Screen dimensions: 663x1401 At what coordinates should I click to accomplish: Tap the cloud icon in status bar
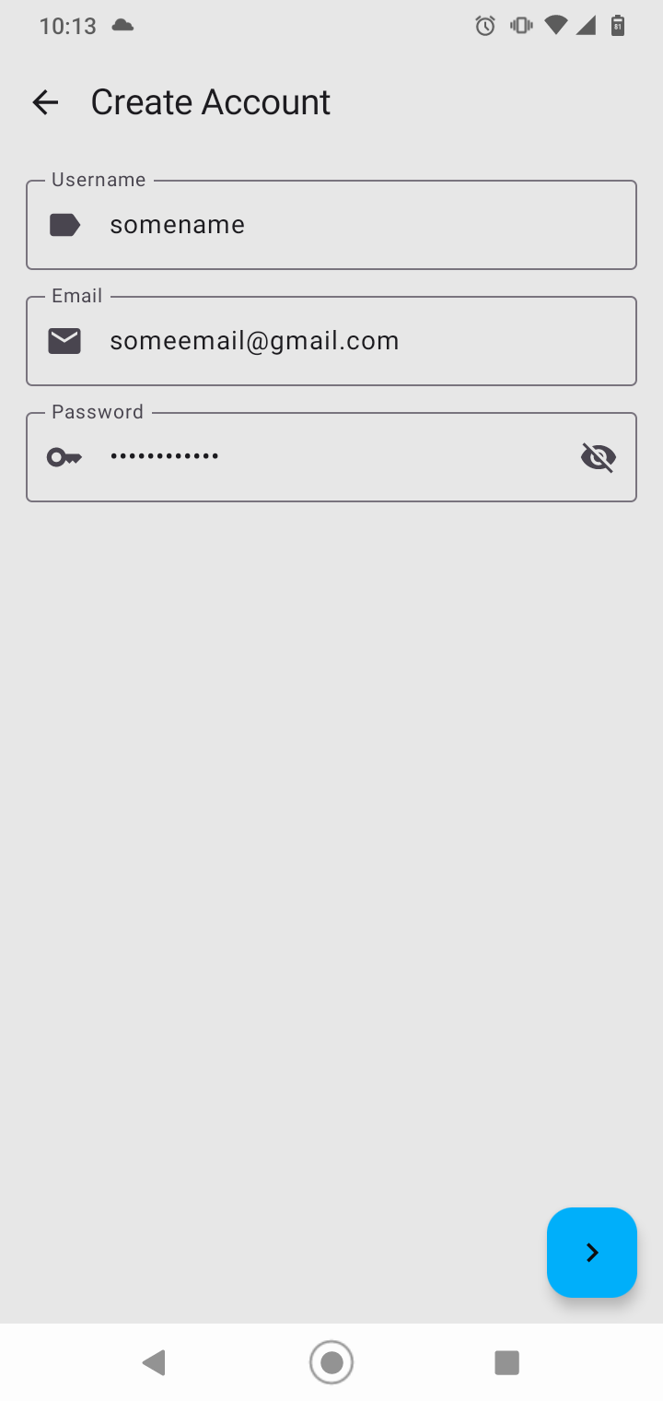122,26
